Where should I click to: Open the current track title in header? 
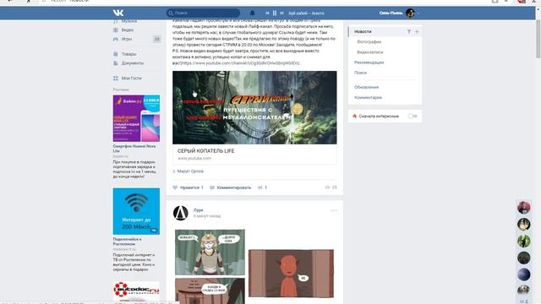306,14
